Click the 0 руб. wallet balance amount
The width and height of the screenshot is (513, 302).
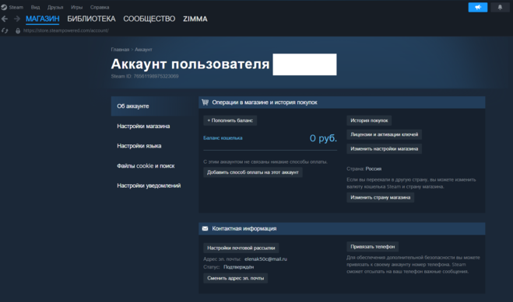[x=323, y=138]
